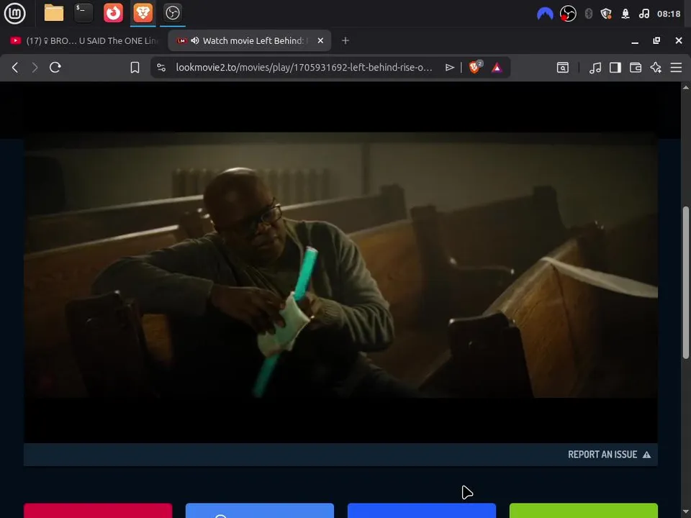This screenshot has width=691, height=518.
Task: Click the REPORT AN ISSUE link
Action: [609, 455]
